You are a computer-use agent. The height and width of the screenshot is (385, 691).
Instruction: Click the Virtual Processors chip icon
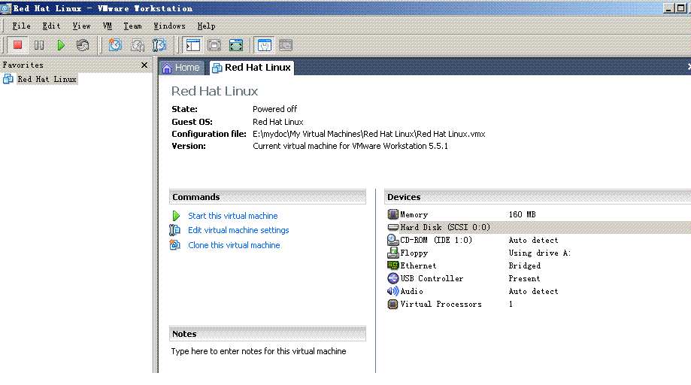point(392,304)
